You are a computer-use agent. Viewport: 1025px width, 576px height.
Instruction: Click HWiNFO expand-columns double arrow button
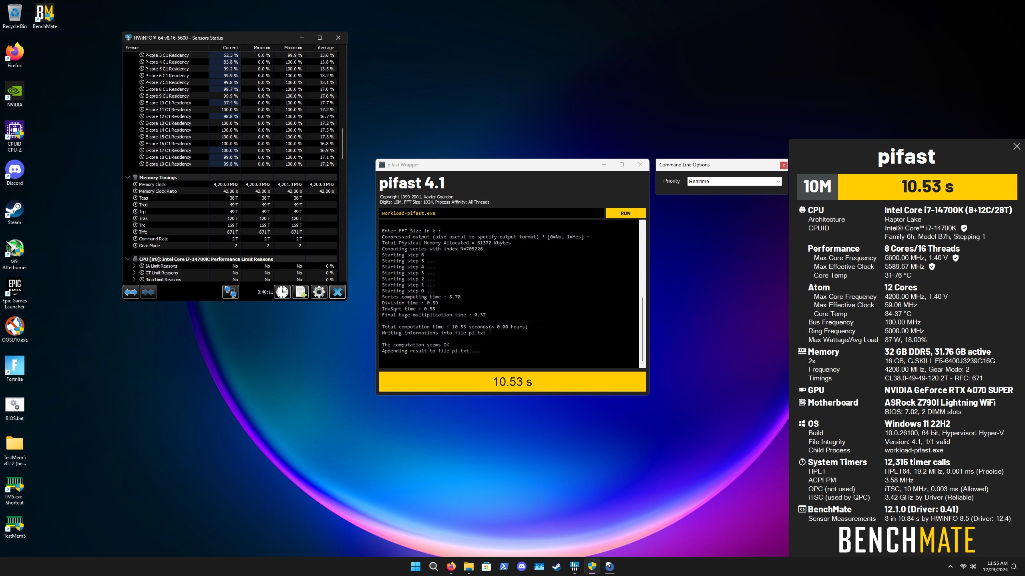coord(131,292)
